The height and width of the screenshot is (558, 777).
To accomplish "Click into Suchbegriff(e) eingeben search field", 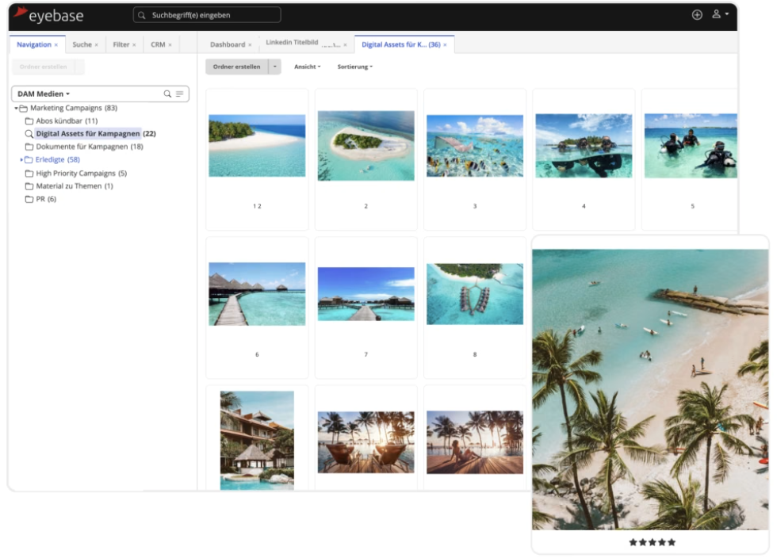I will 207,15.
